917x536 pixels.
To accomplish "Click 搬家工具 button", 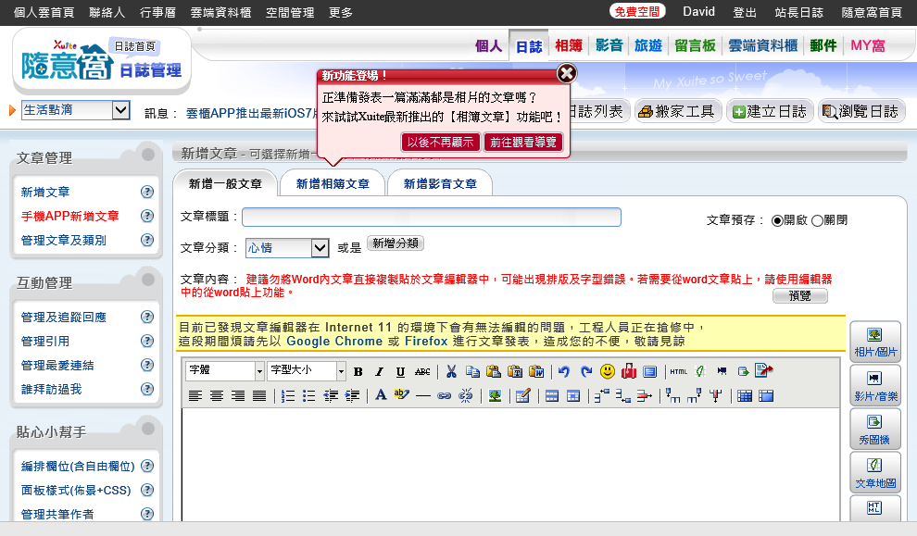I will (x=677, y=111).
